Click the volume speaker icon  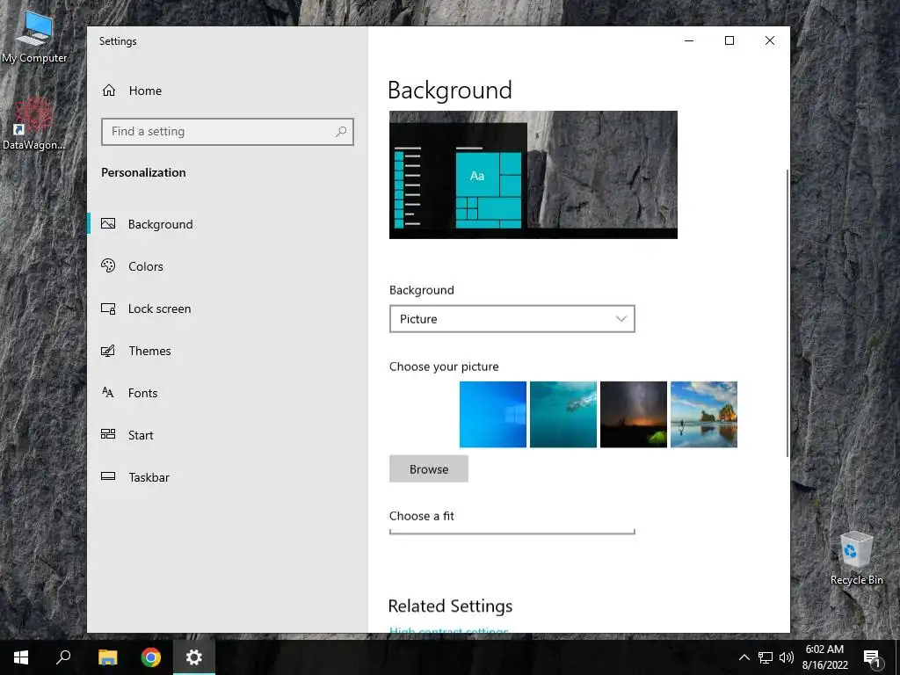coord(787,657)
